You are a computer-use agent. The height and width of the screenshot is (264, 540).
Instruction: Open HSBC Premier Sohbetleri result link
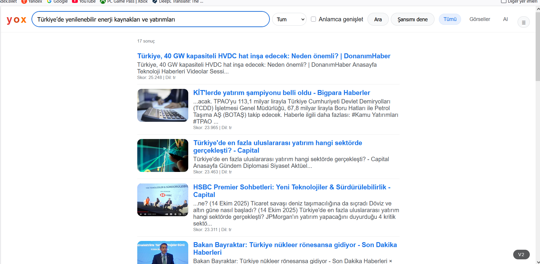pyautogui.click(x=292, y=191)
